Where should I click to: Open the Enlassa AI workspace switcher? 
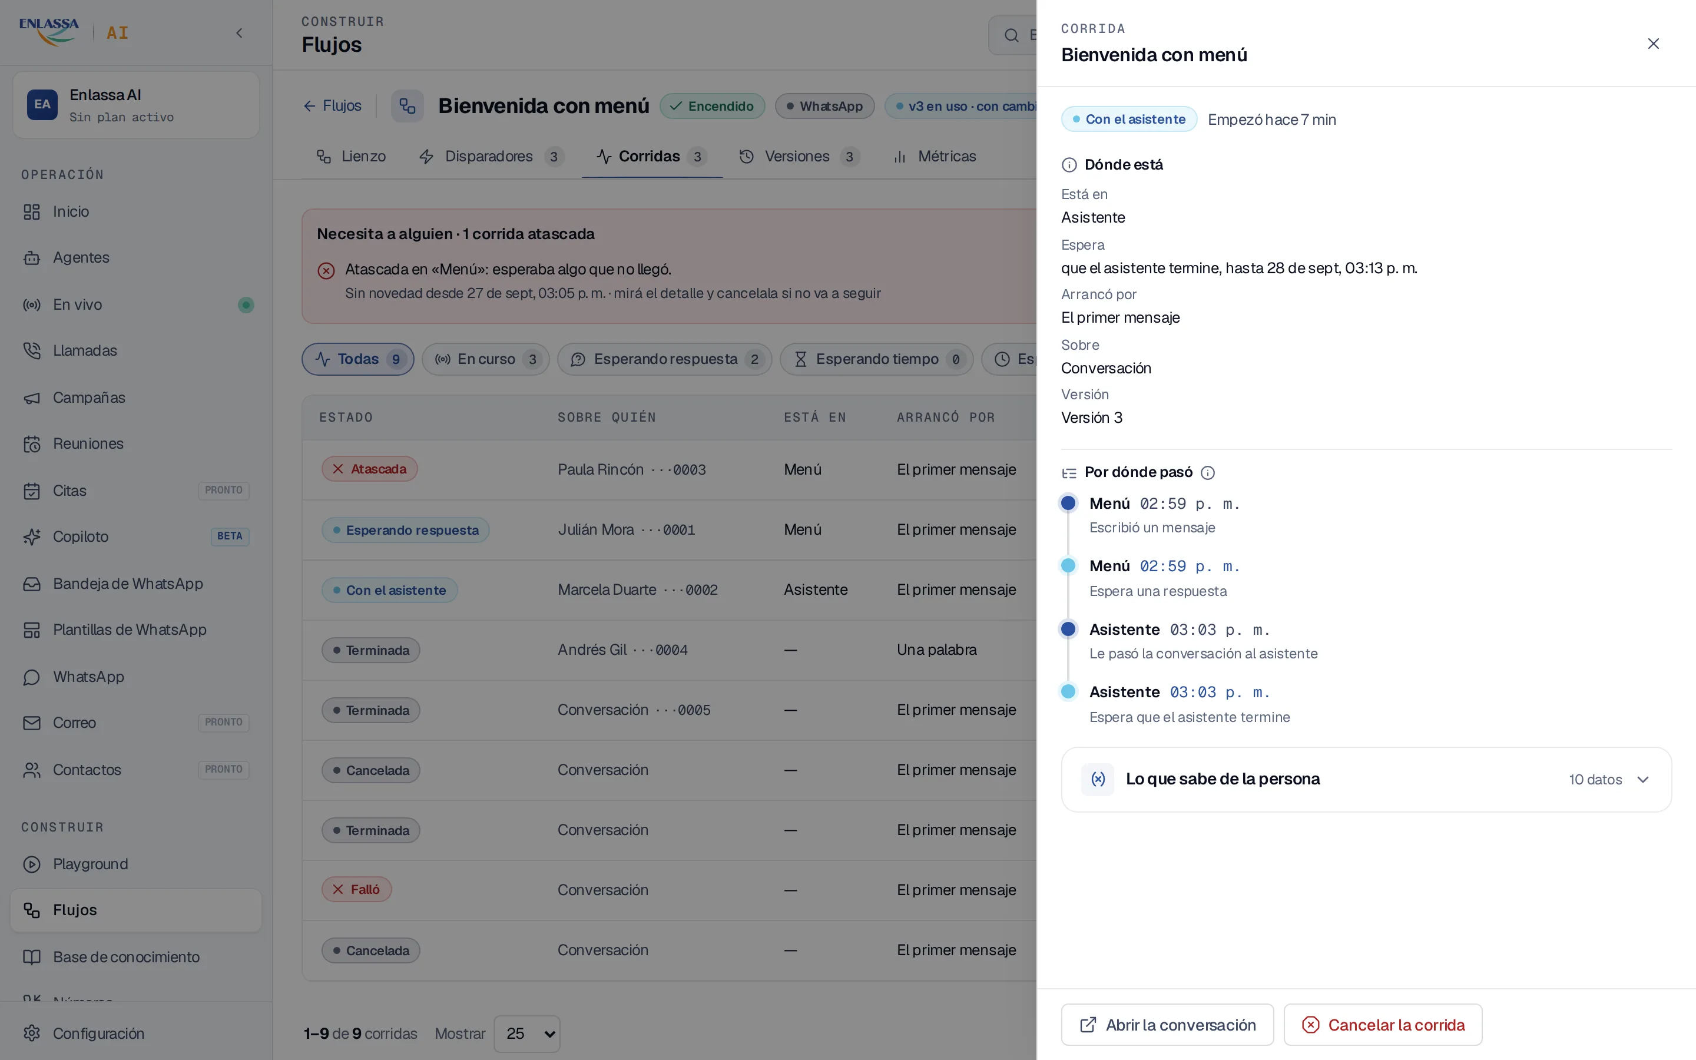coord(136,104)
